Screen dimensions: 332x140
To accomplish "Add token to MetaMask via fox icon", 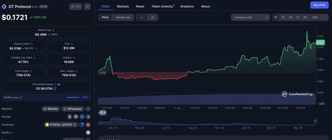I will click(88, 125).
